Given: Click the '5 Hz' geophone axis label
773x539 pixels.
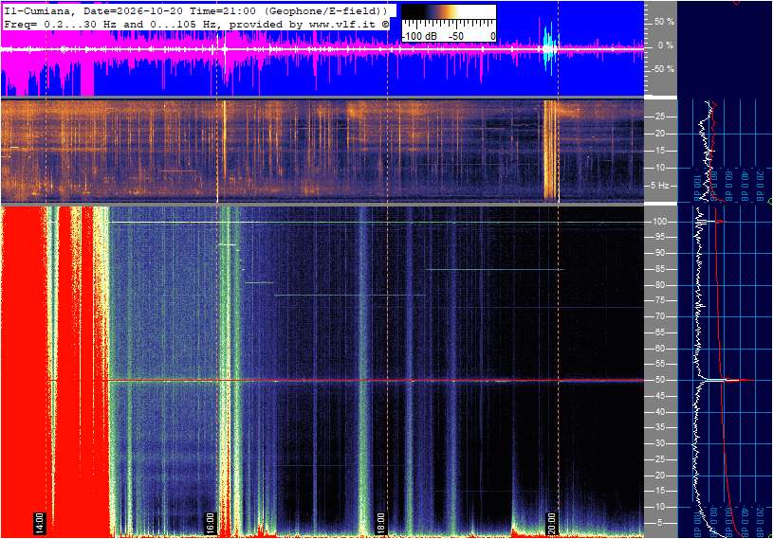Looking at the screenshot, I should point(659,186).
